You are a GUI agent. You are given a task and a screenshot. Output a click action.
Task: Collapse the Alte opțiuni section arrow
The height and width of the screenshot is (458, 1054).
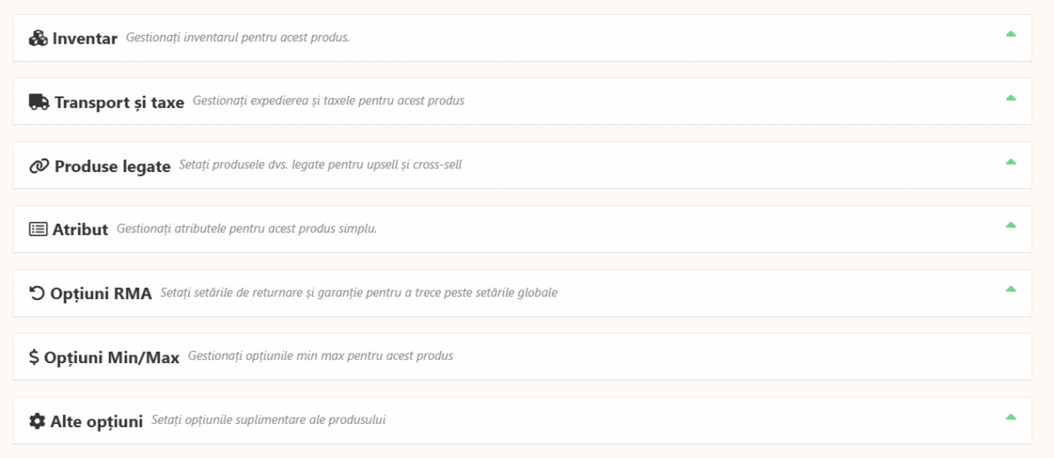pos(1011,417)
